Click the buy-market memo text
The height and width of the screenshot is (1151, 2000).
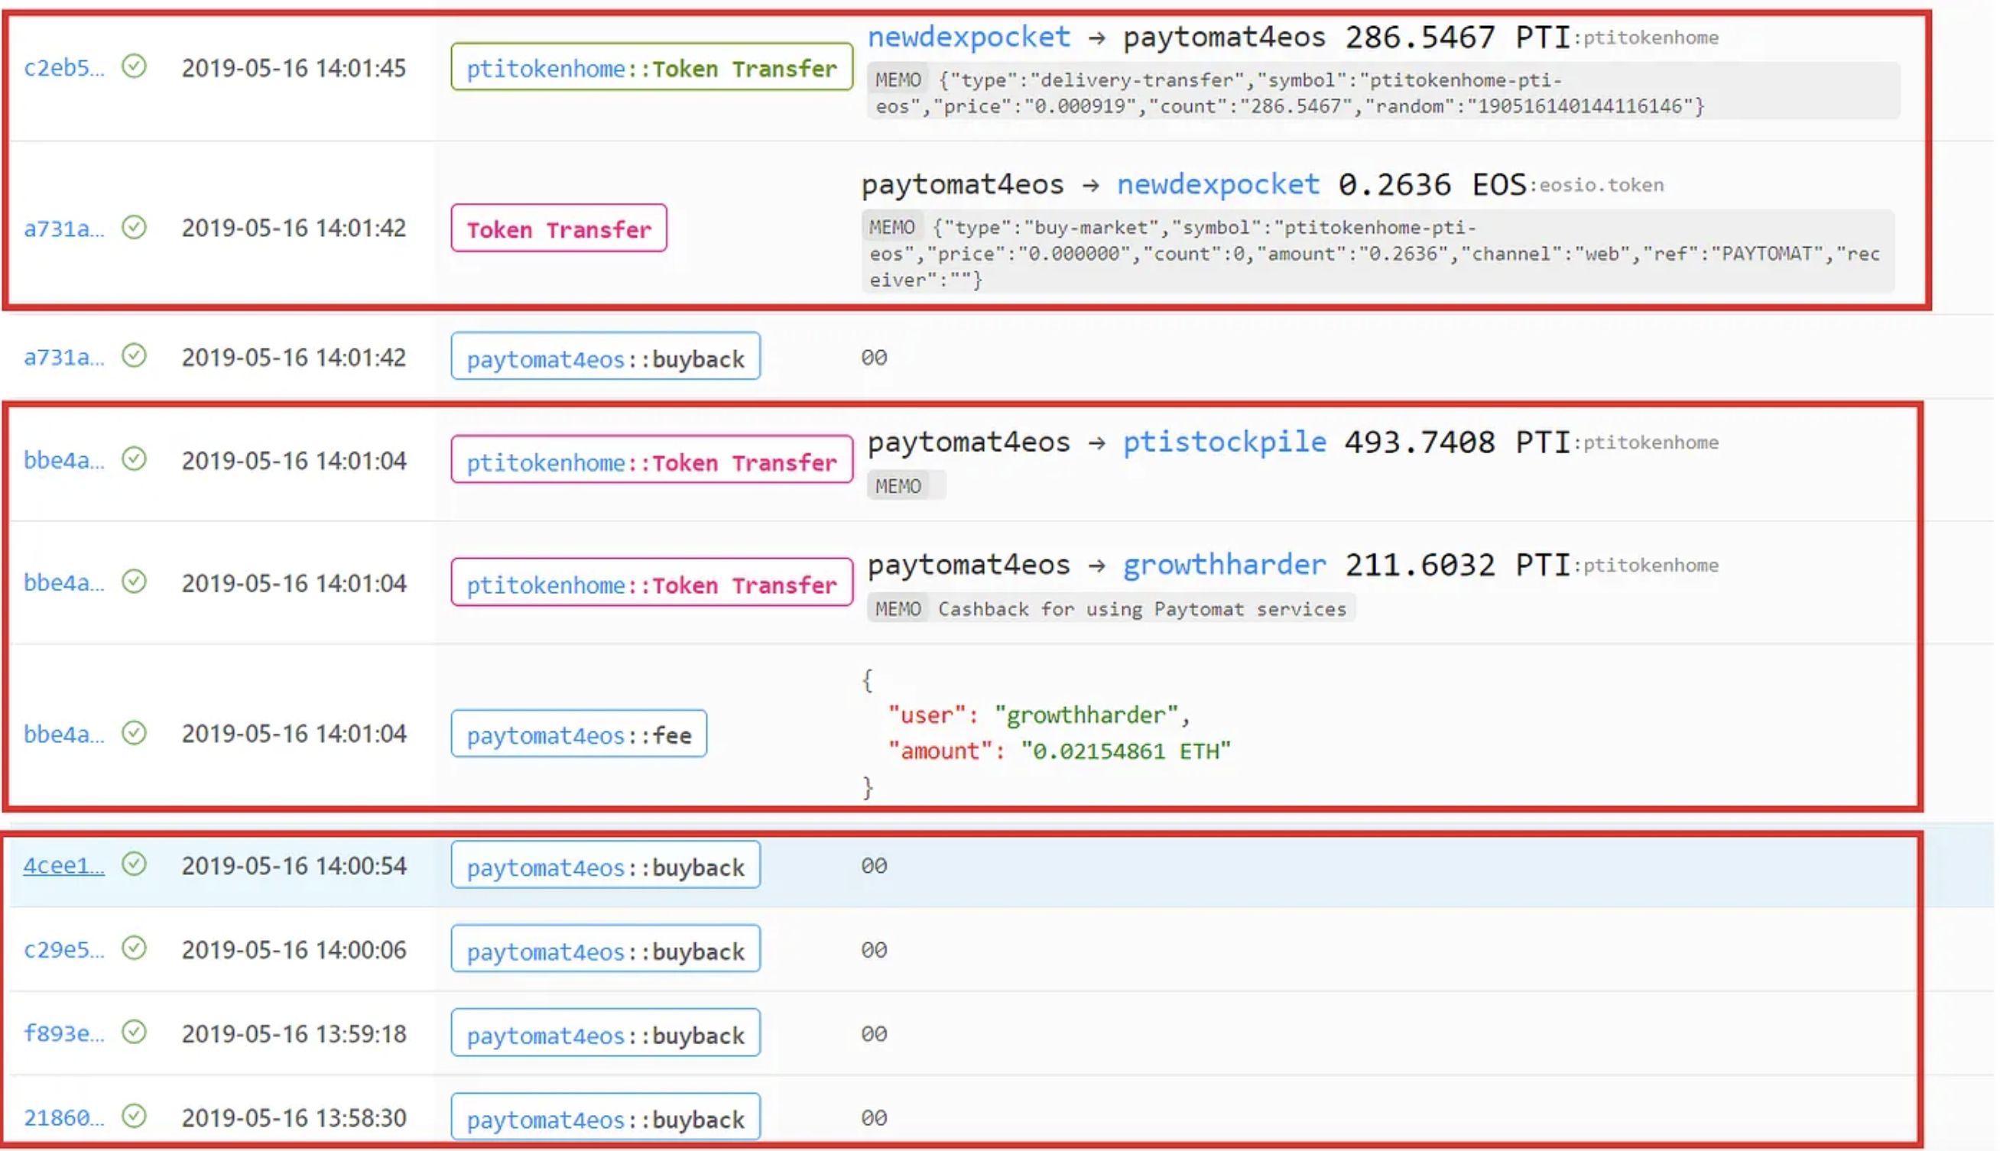point(1374,253)
